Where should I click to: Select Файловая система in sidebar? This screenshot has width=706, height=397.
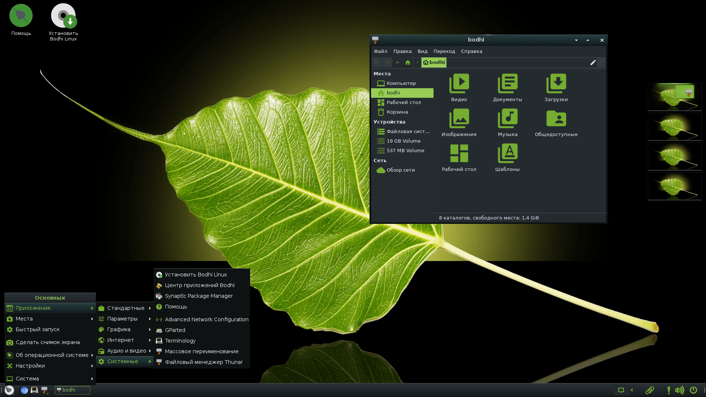pyautogui.click(x=402, y=132)
